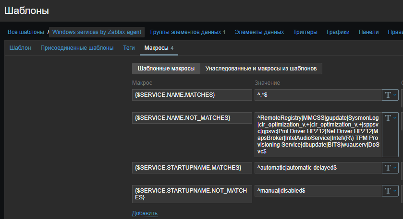This screenshot has height=219, width=403.
Task: Select the Шаблонные макросы option
Action: coord(166,69)
